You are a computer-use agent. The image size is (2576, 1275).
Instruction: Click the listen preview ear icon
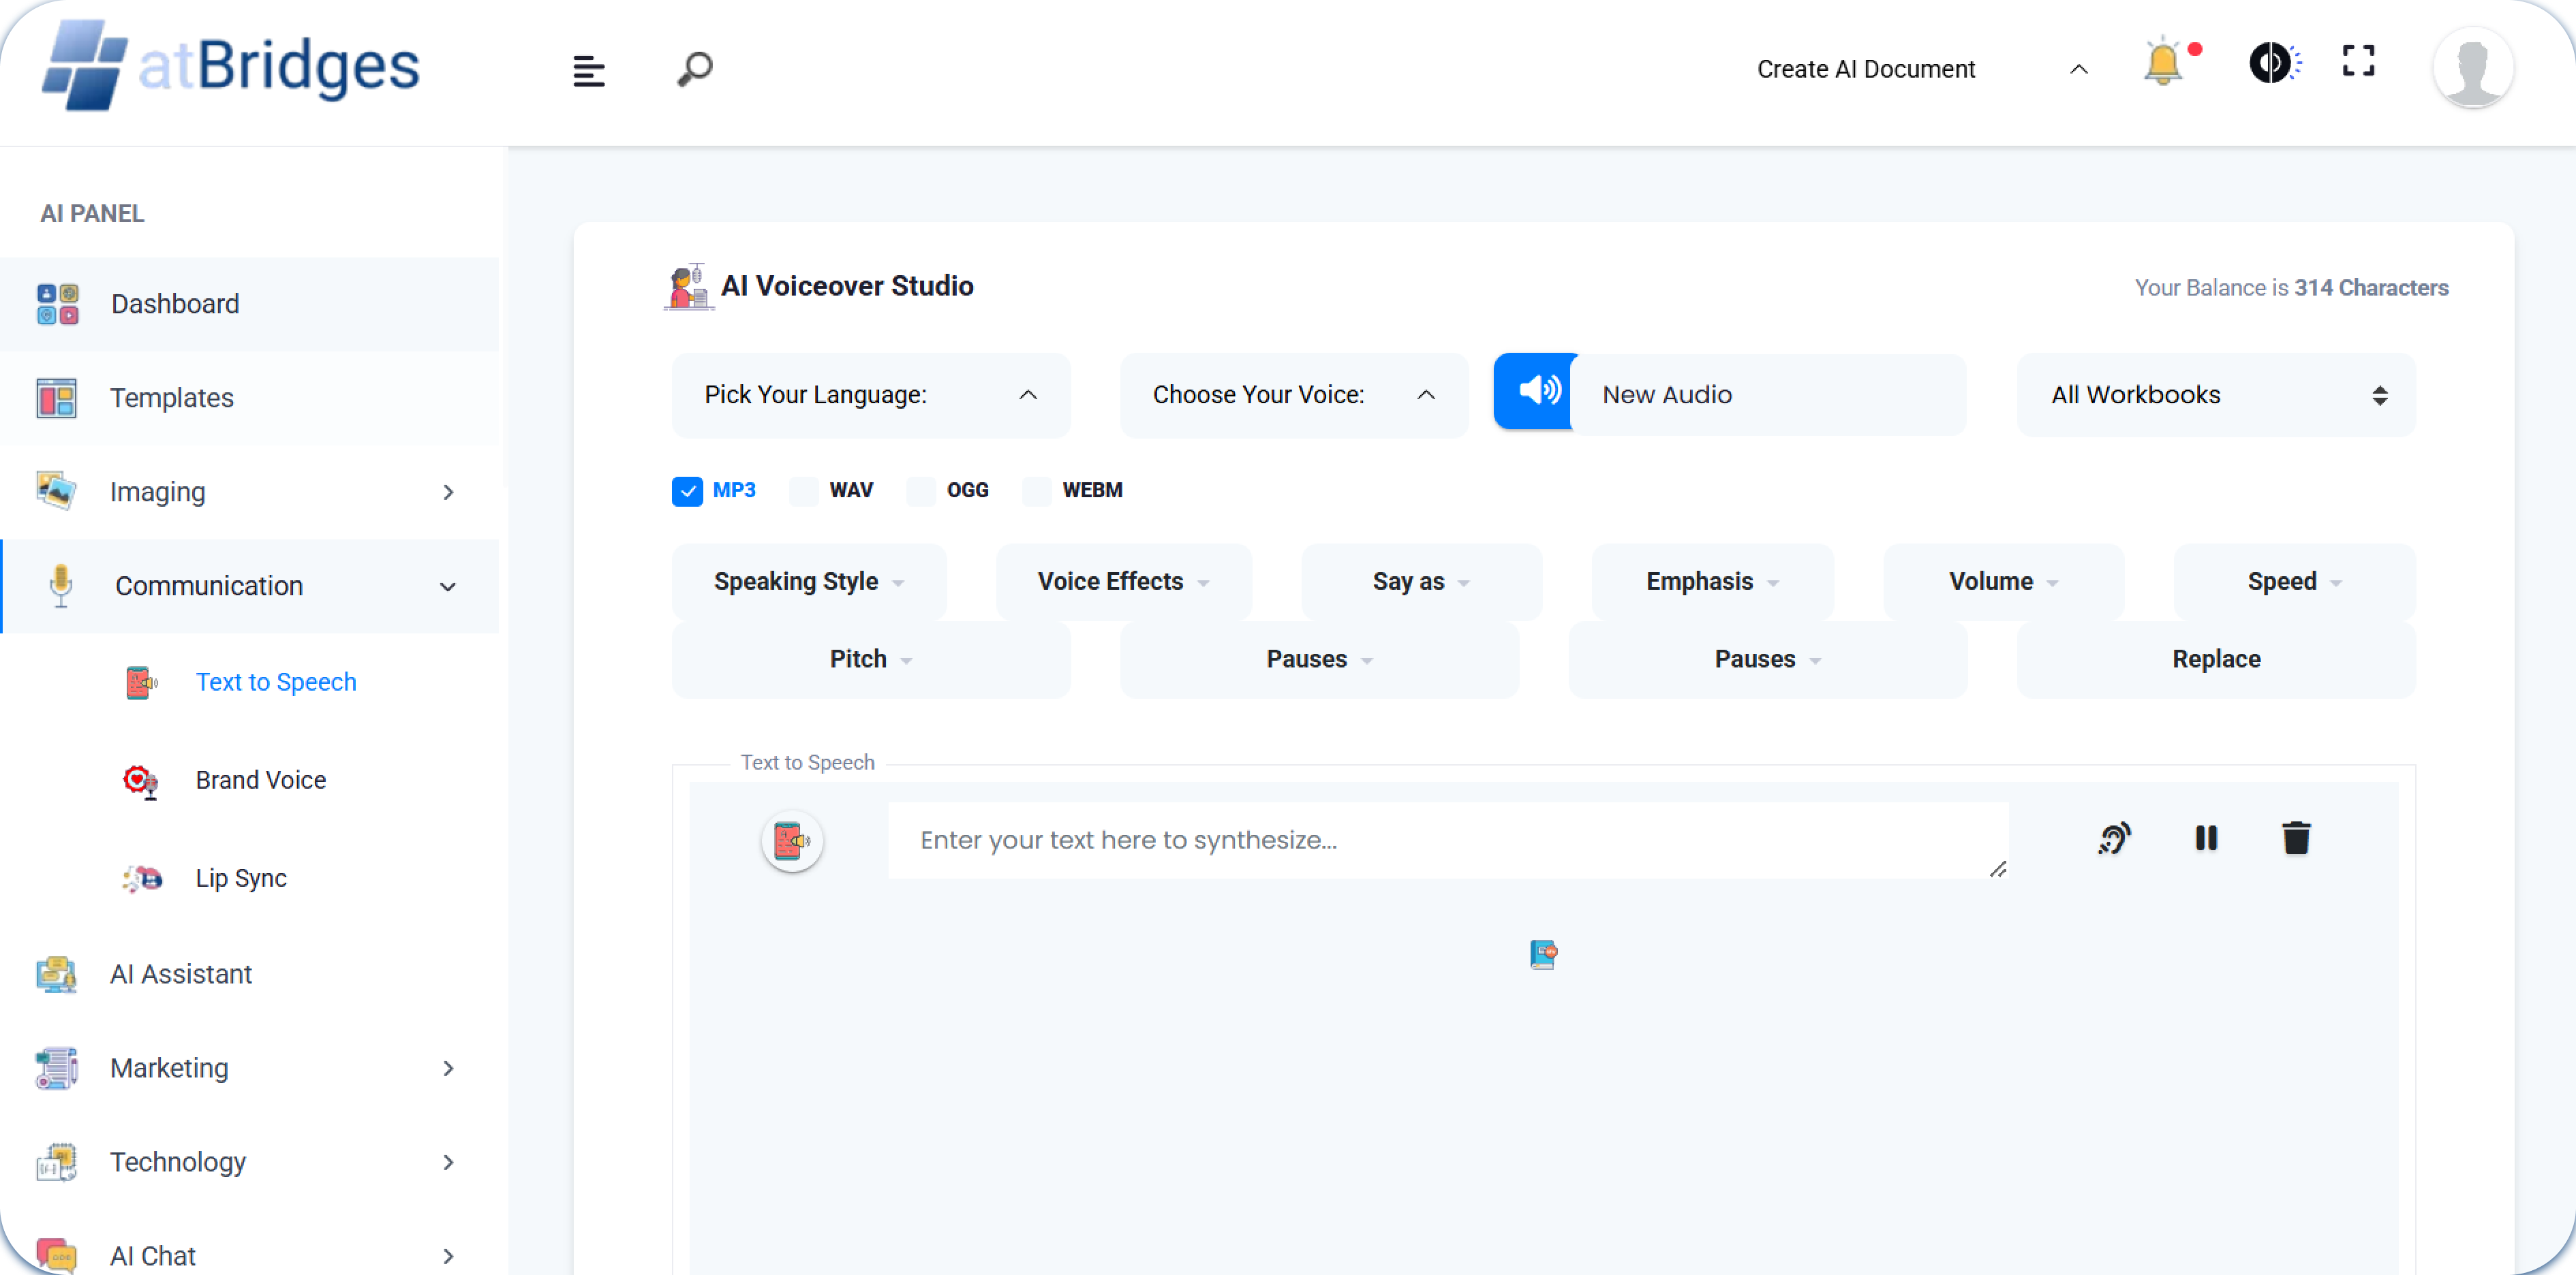[x=2114, y=838]
